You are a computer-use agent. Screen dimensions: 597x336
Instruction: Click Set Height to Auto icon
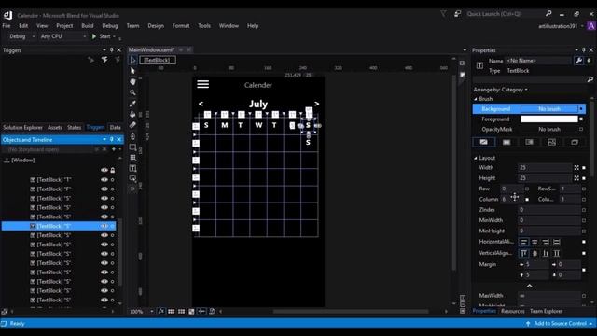click(x=576, y=178)
